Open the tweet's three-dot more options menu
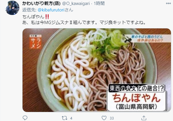Screen dimensions: 173x121 click(x=168, y=4)
